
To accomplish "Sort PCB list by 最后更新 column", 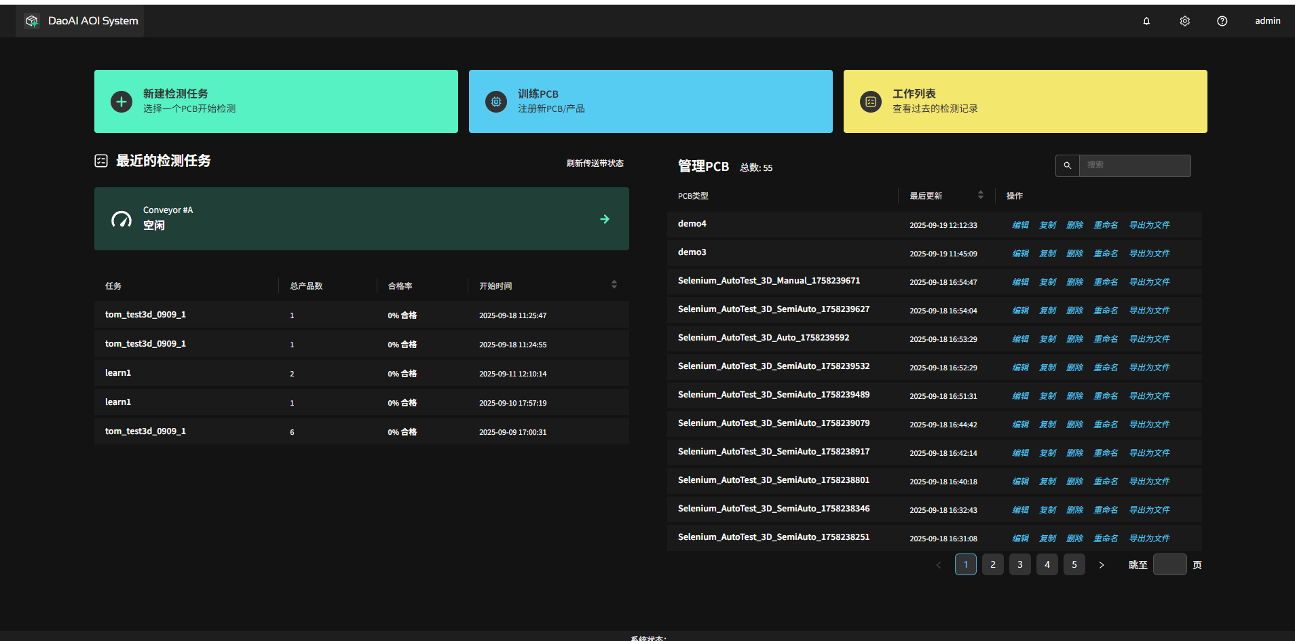I will point(980,195).
